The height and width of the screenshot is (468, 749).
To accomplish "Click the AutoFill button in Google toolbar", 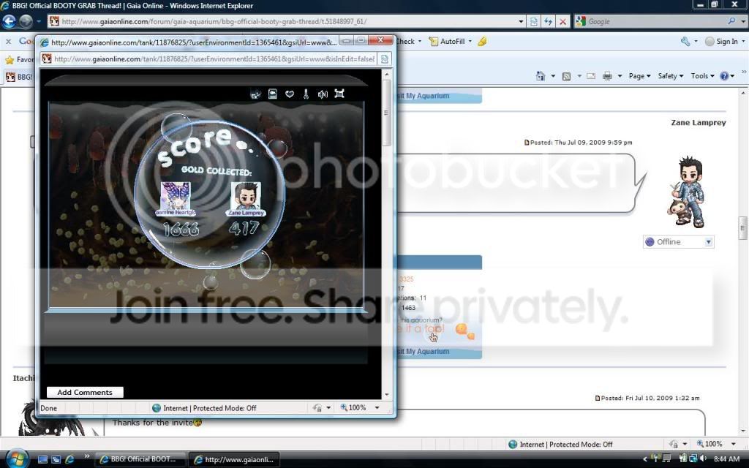I will coord(447,42).
